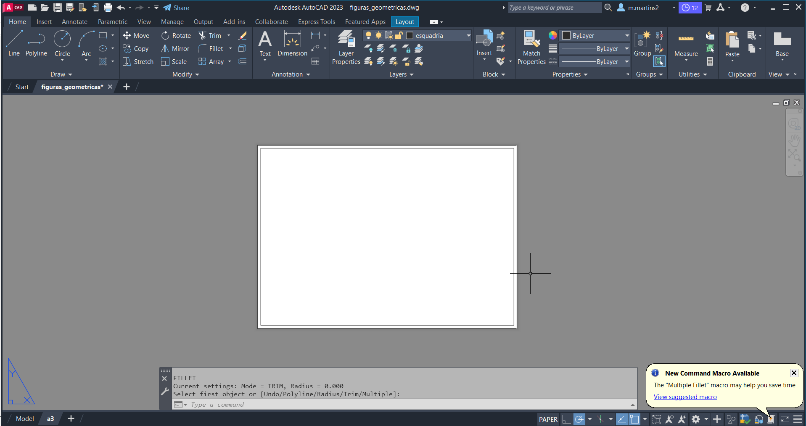806x426 pixels.
Task: Open the Layer Properties manager
Action: pos(346,47)
